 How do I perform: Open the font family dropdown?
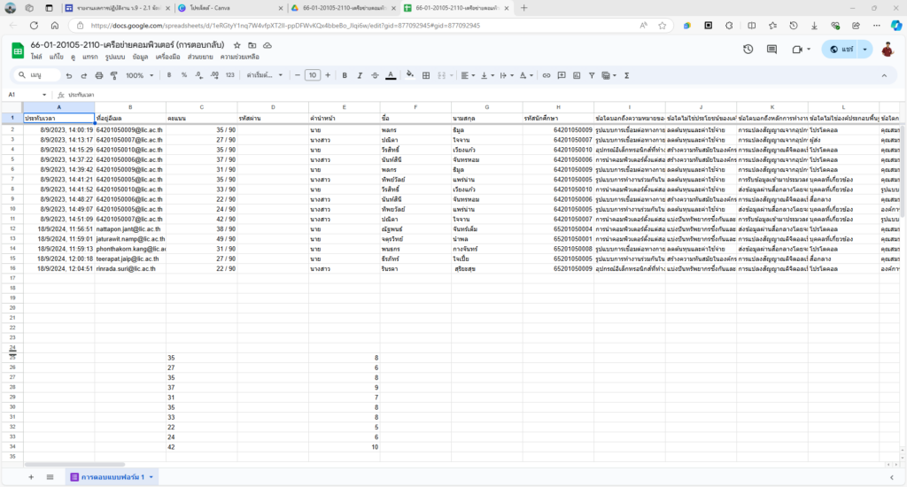tap(264, 75)
